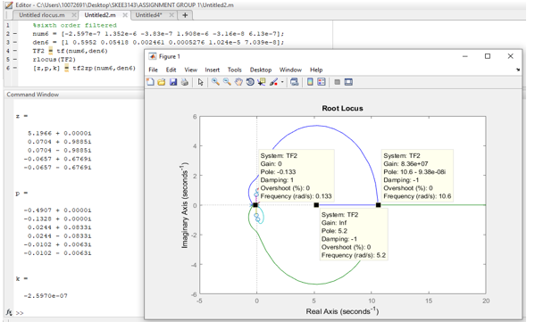Open the Desktop menu in Figure 1
Screen dimensions: 535x330
pyautogui.click(x=261, y=70)
